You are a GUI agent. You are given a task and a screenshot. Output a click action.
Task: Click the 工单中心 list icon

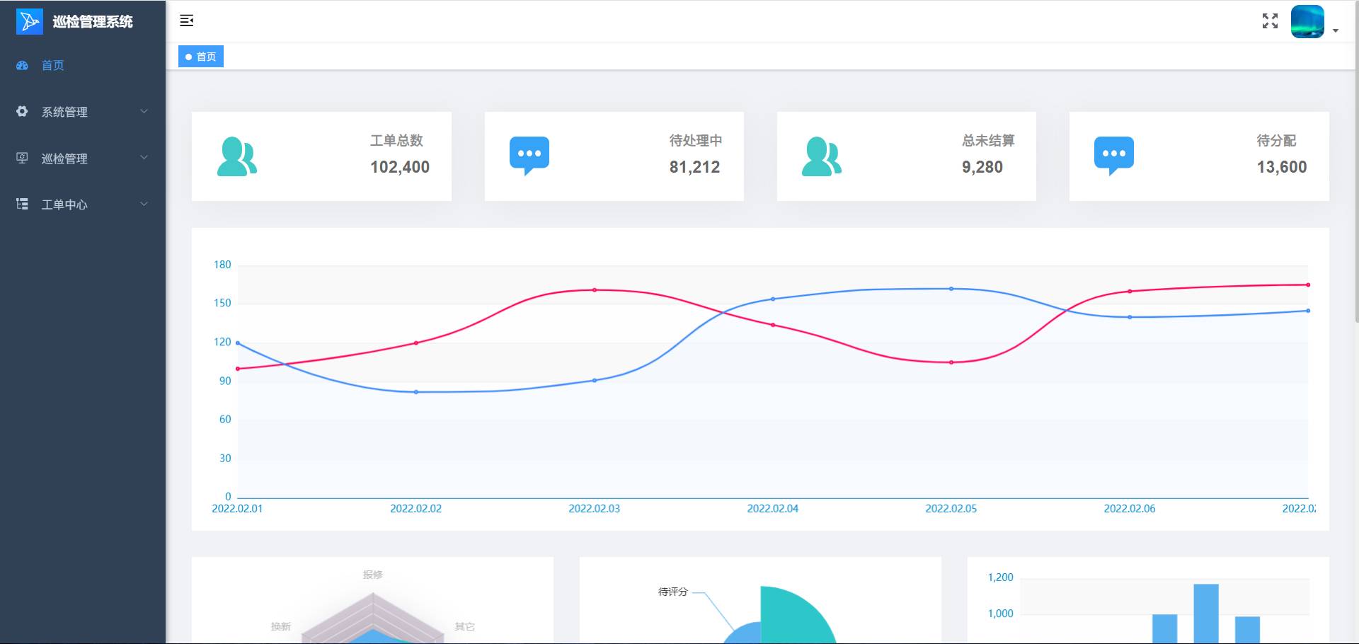click(22, 205)
